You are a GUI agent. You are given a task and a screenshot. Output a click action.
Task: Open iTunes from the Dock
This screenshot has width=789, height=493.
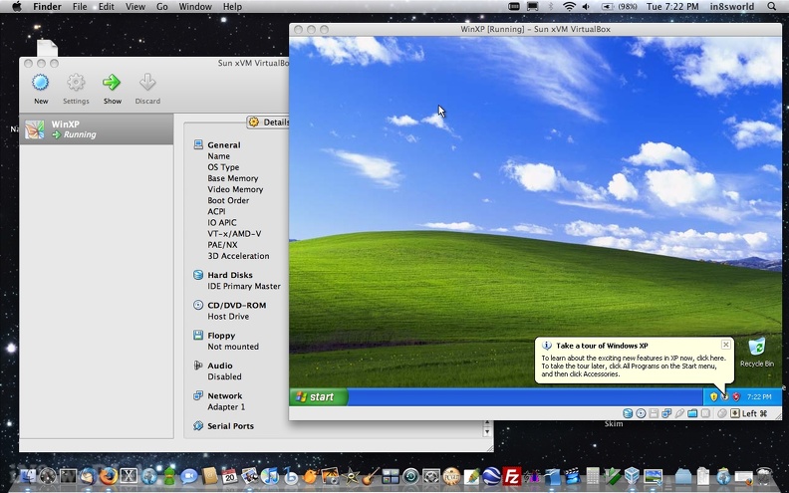[270, 475]
